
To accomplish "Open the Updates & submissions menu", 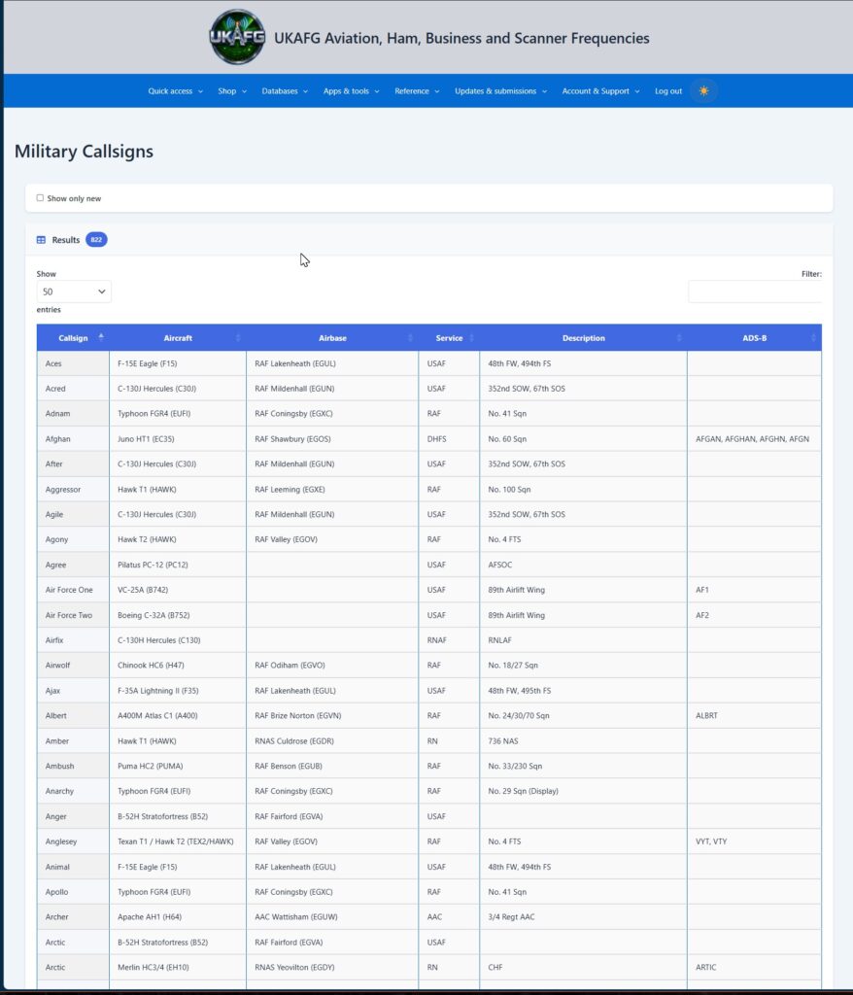I will (500, 90).
